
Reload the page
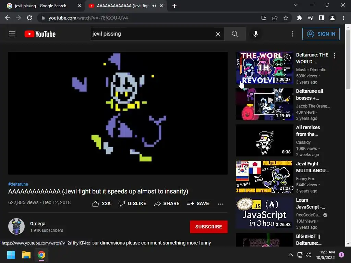tap(29, 18)
